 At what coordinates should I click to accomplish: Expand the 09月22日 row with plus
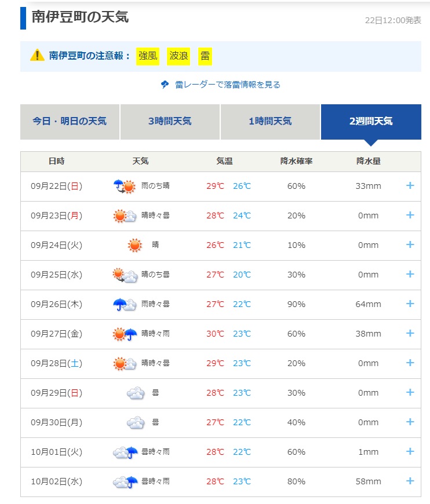(x=410, y=186)
